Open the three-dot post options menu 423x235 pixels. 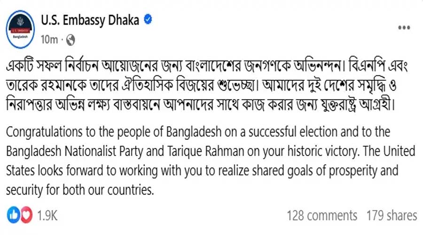tap(404, 28)
